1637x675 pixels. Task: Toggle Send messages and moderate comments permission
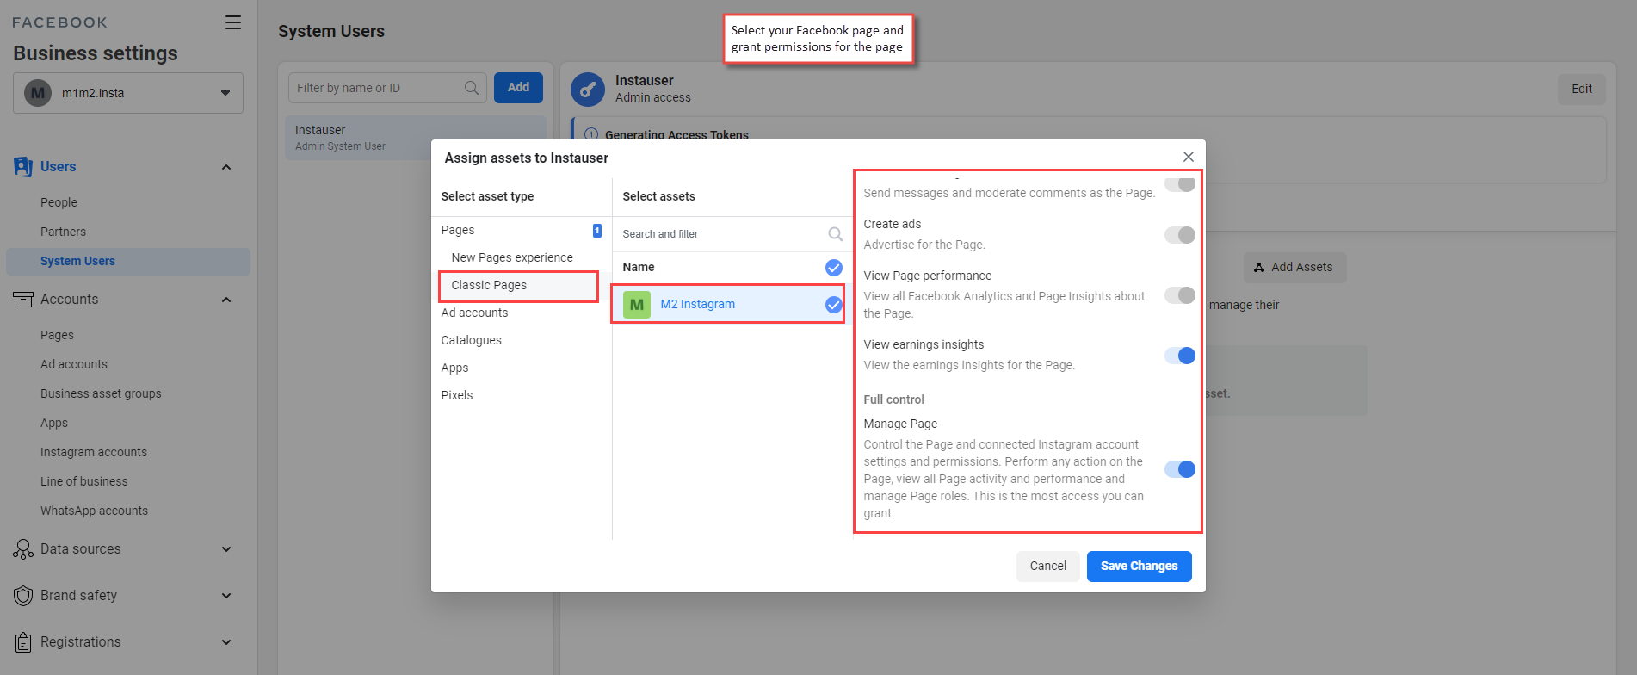point(1180,183)
